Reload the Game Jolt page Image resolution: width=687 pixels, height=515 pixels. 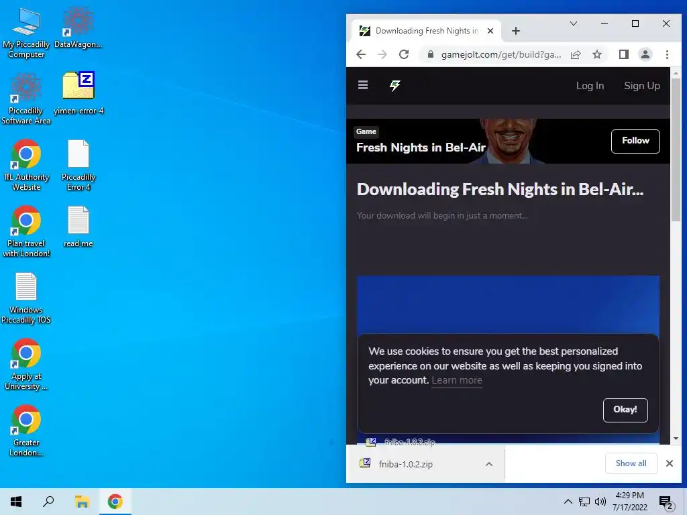(404, 54)
